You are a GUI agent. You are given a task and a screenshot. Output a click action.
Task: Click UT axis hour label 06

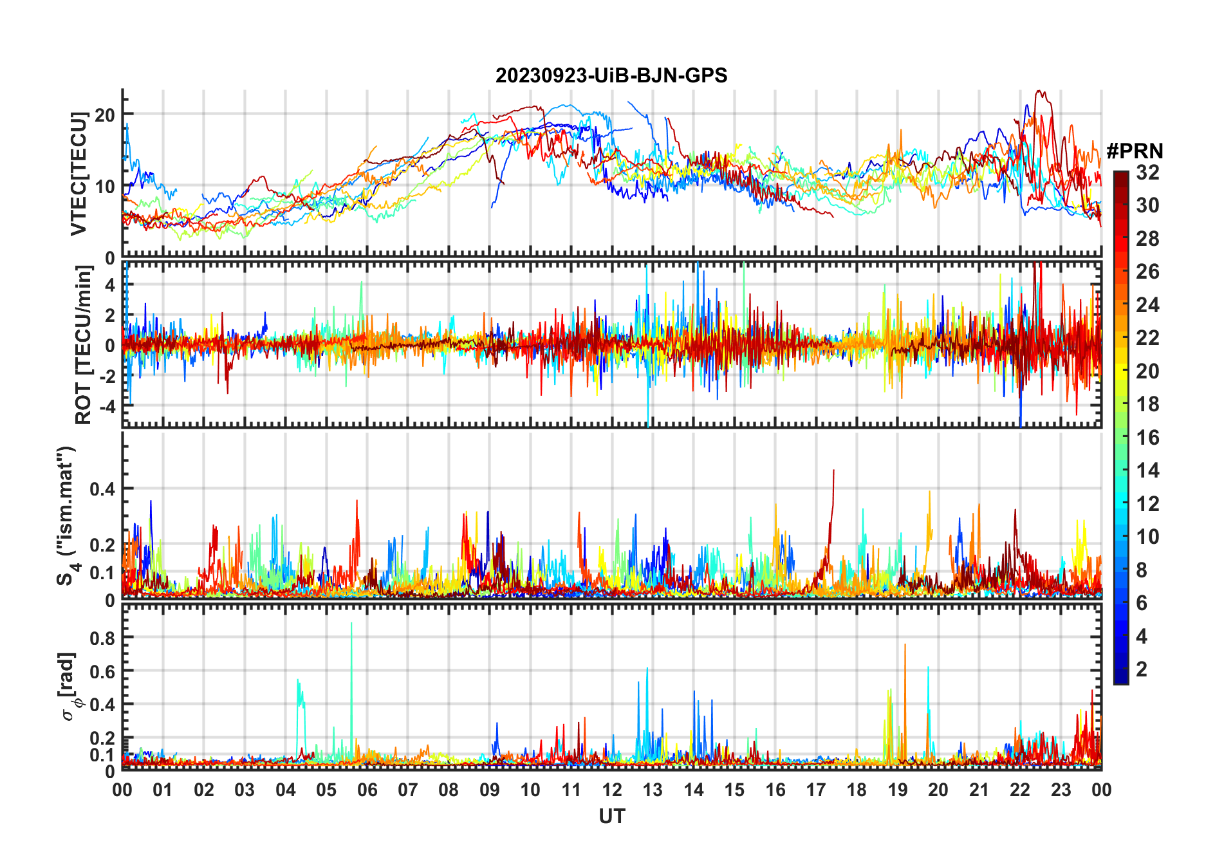(x=367, y=790)
